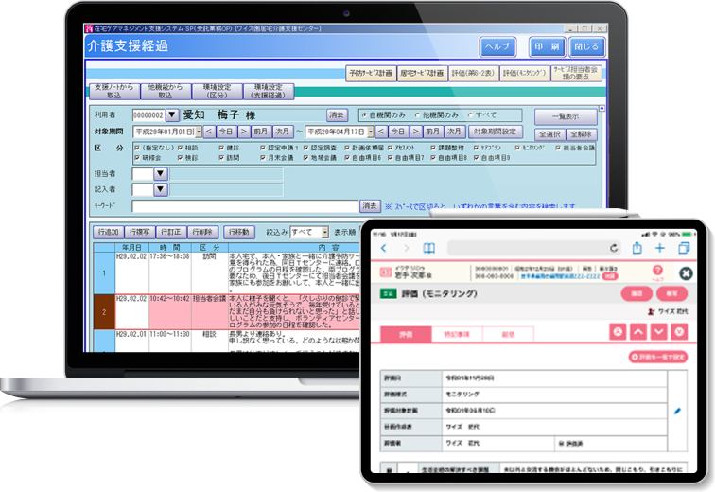Open 評価(モニタリング) screen button on laptop
Screen dimensions: 715x492
(x=524, y=74)
